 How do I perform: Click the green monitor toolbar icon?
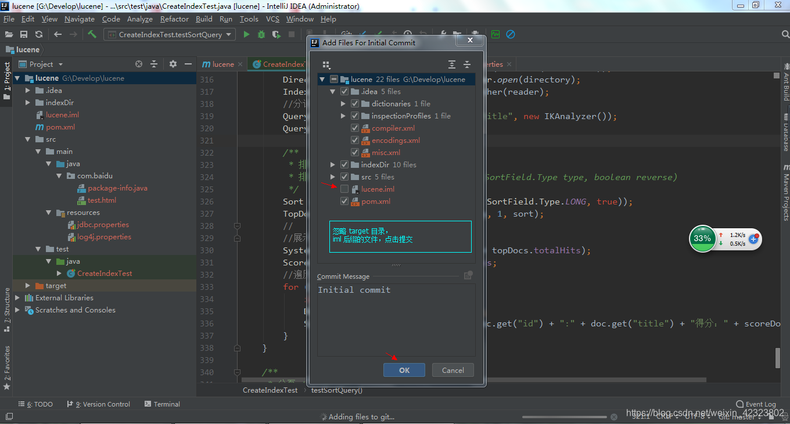[x=495, y=34]
